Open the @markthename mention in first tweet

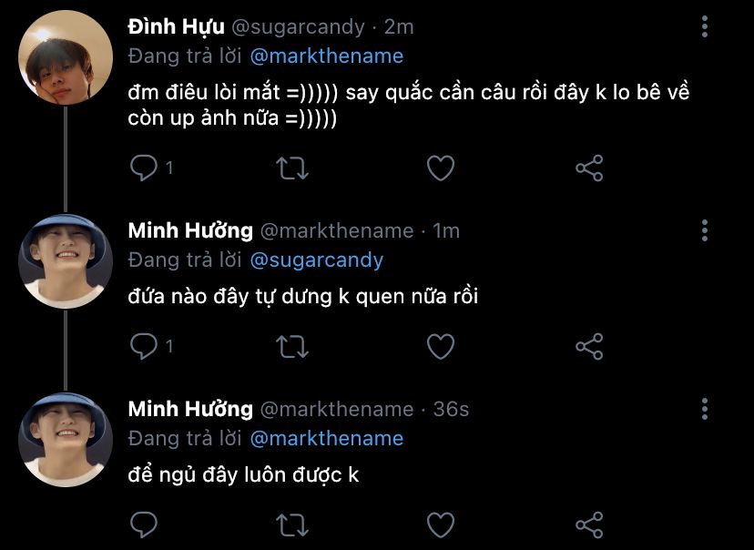click(x=326, y=56)
